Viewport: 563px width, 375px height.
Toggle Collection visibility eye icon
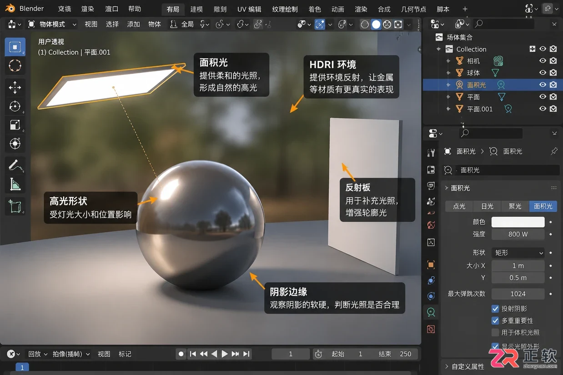coord(543,49)
